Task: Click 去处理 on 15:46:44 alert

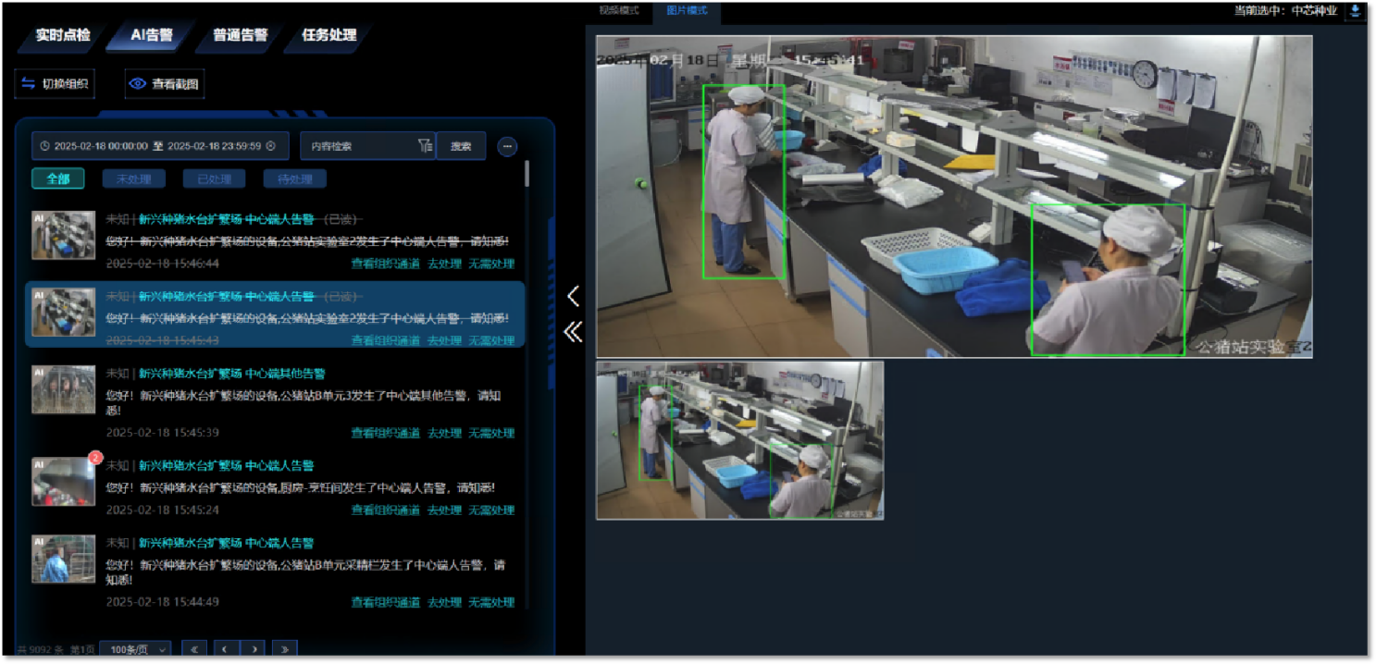Action: (x=444, y=264)
